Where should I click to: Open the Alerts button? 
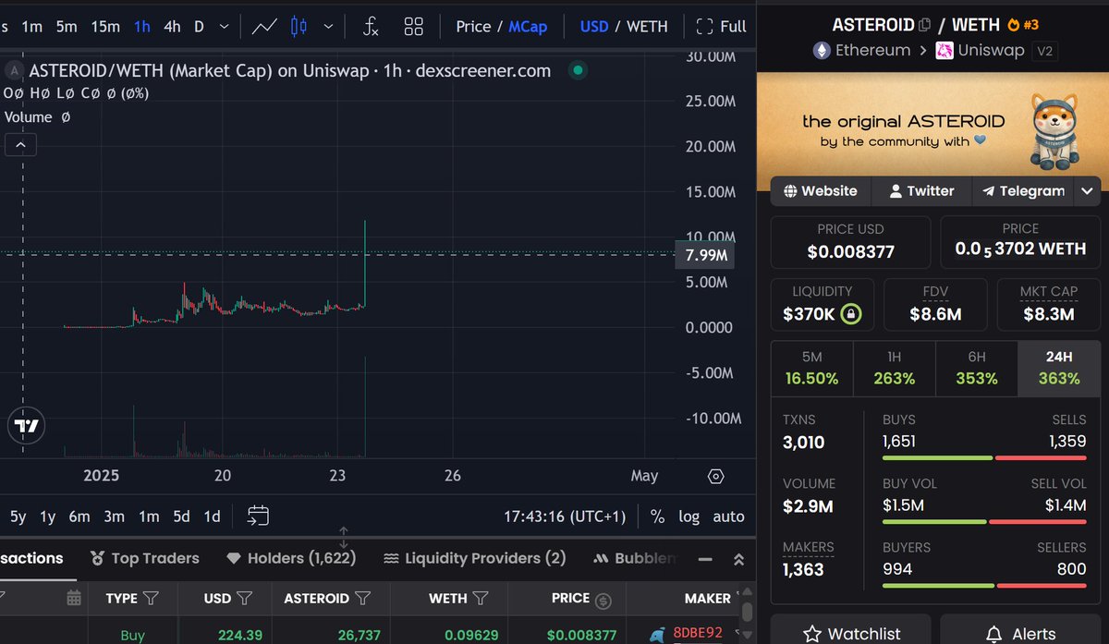(1020, 633)
